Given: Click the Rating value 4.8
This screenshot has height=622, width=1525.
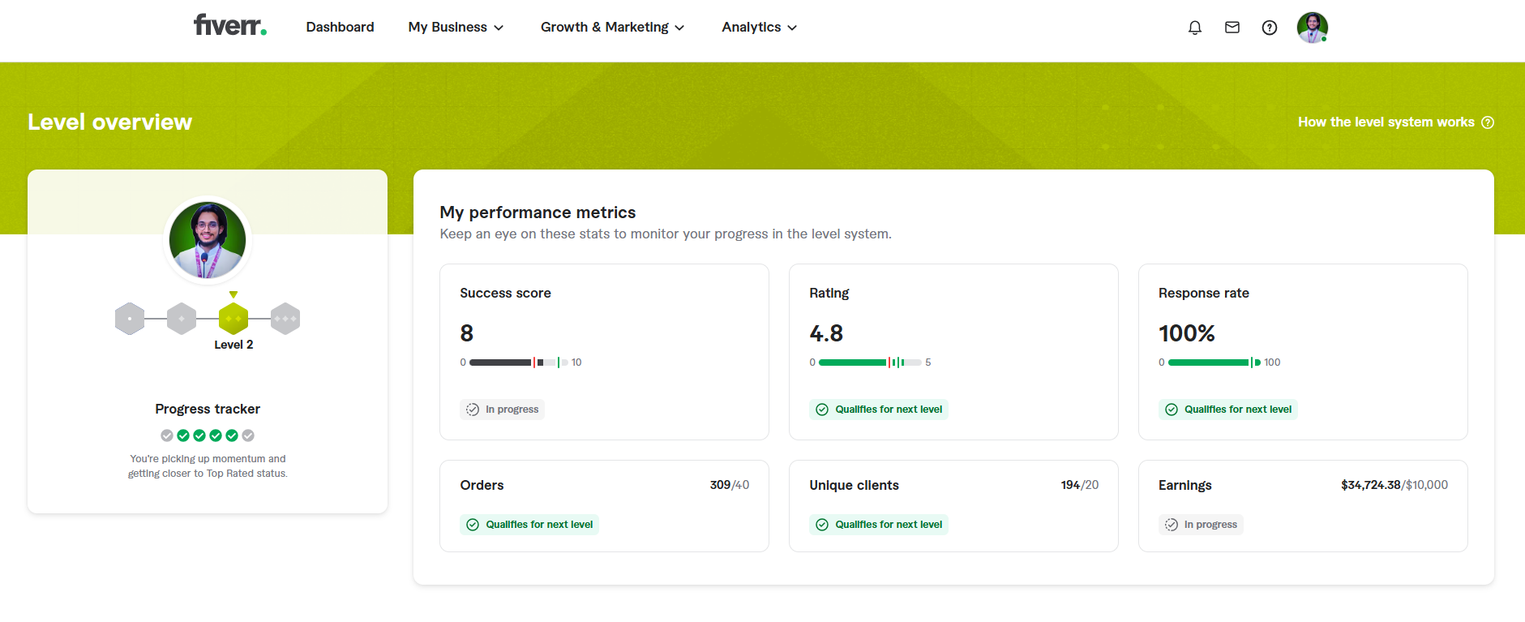Looking at the screenshot, I should pyautogui.click(x=826, y=333).
